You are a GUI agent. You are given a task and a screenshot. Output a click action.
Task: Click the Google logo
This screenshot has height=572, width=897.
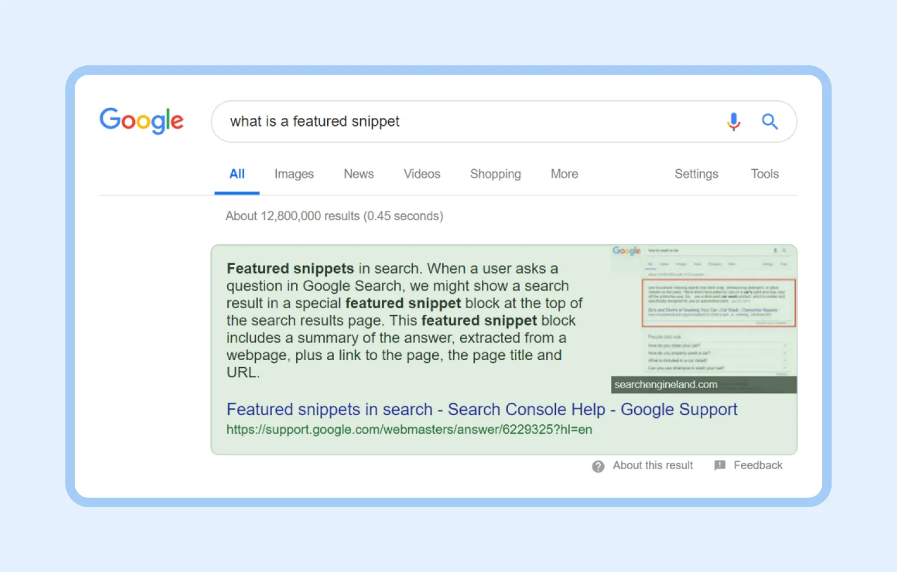point(142,121)
